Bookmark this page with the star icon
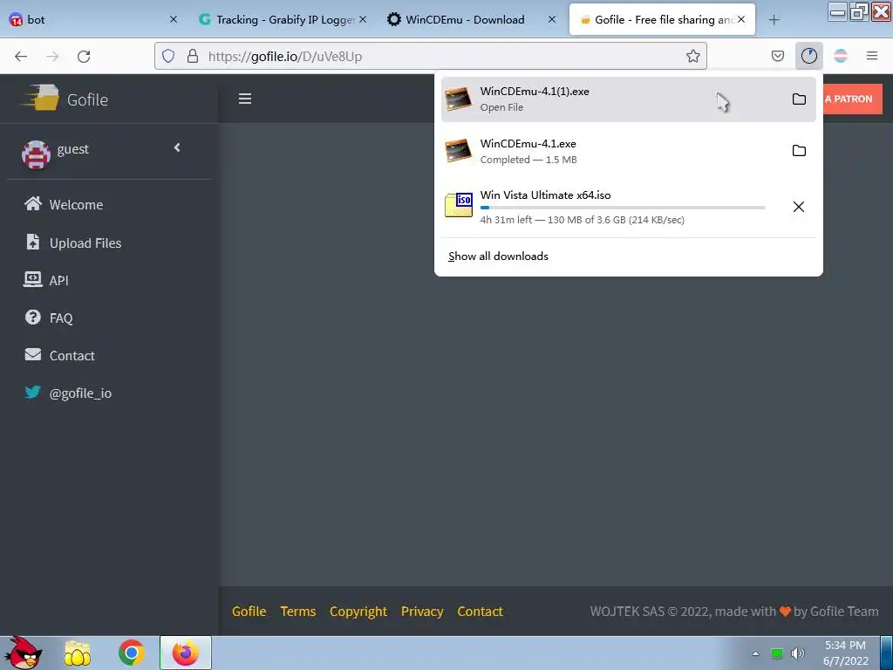893x670 pixels. [x=692, y=56]
